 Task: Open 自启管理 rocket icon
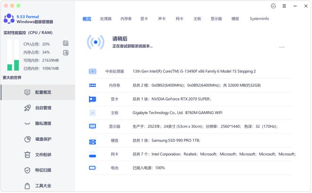coord(27,108)
